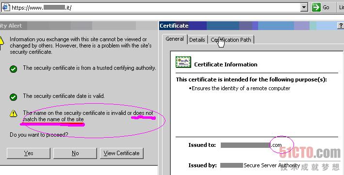This screenshot has width=344, height=175.
Task: Click the Yes button in Security Alert
Action: [x=29, y=153]
